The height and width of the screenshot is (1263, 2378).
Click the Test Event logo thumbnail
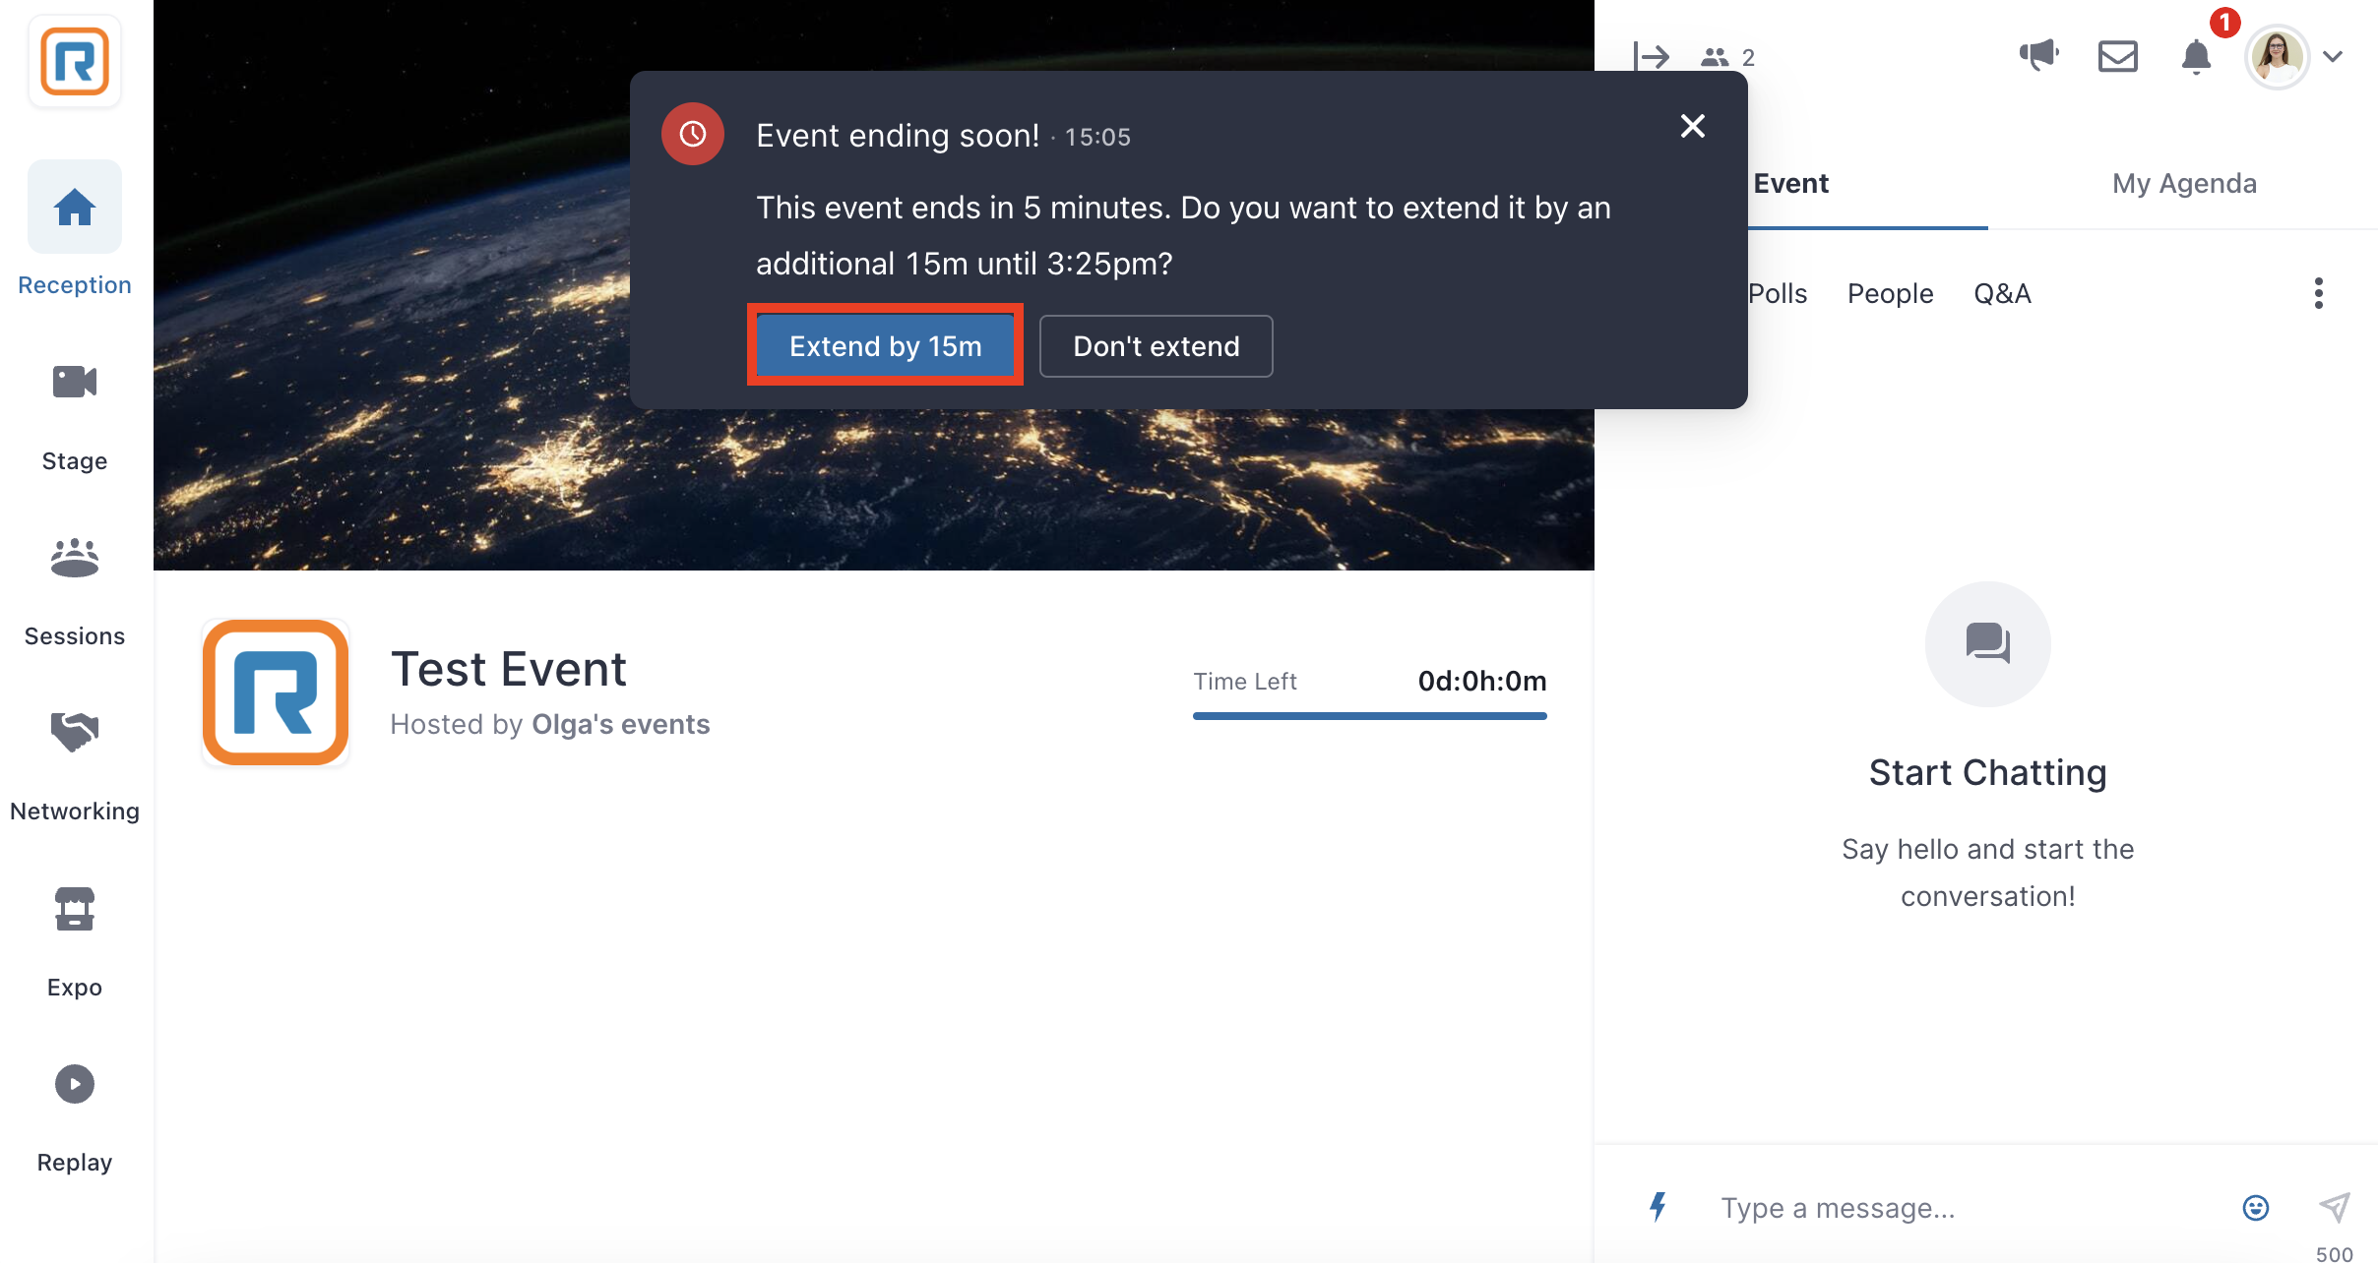point(276,692)
